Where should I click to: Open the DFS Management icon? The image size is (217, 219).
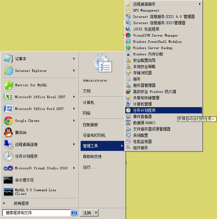(128, 10)
